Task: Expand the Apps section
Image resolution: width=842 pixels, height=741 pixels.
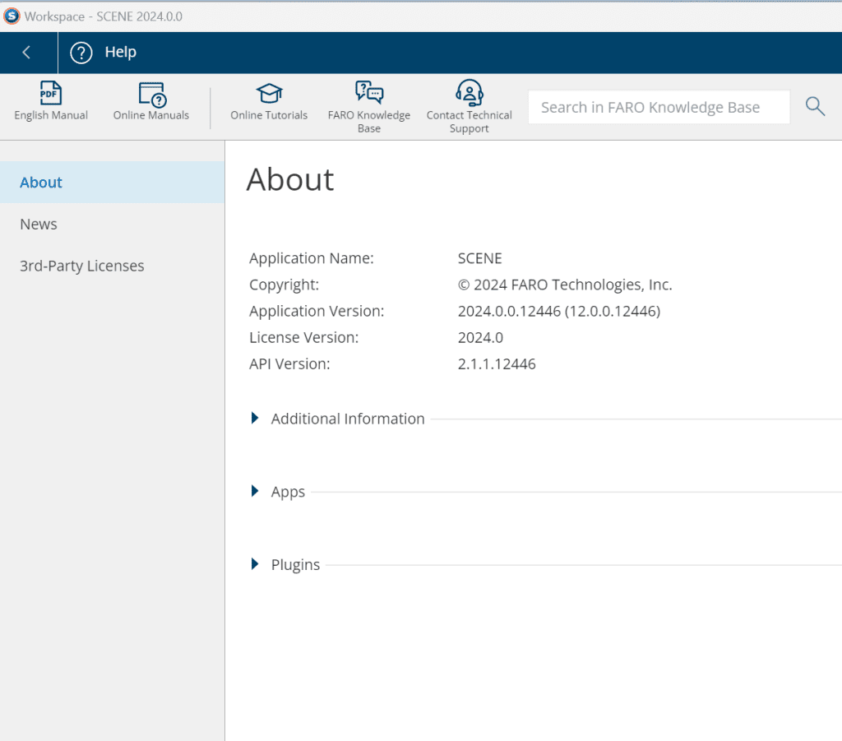Action: [x=255, y=491]
